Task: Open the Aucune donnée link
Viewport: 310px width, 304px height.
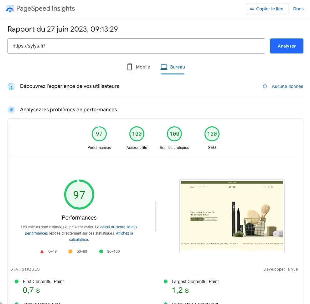Action: [x=287, y=86]
